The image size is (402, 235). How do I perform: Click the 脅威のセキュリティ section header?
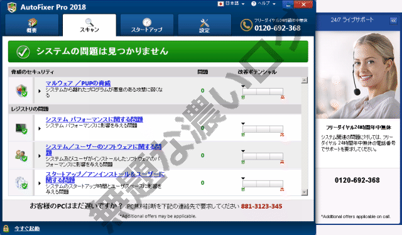(x=33, y=72)
